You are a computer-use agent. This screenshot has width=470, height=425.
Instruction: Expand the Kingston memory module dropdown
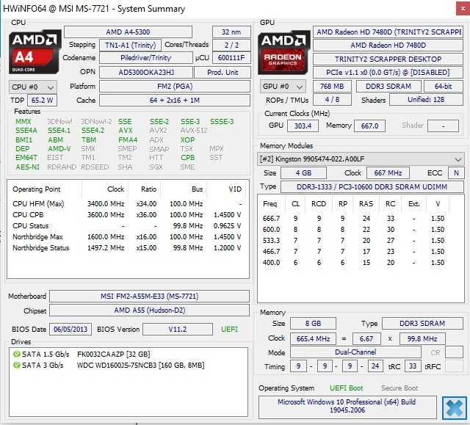361,159
